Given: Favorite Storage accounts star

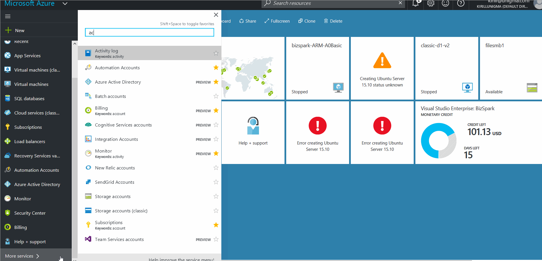Looking at the screenshot, I should point(216,196).
